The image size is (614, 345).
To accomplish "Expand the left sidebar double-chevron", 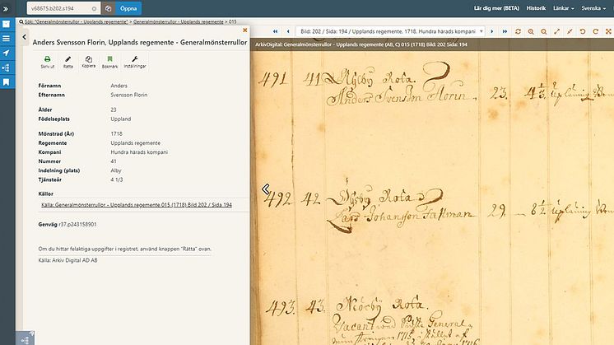I will [x=6, y=8].
